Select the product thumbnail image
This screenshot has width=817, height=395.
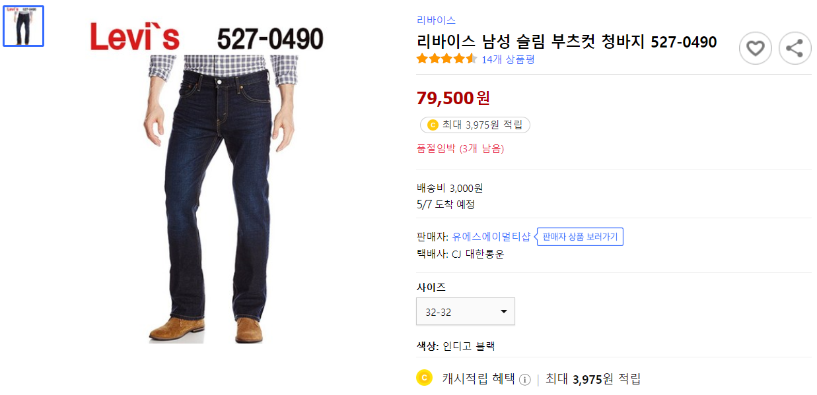click(23, 26)
